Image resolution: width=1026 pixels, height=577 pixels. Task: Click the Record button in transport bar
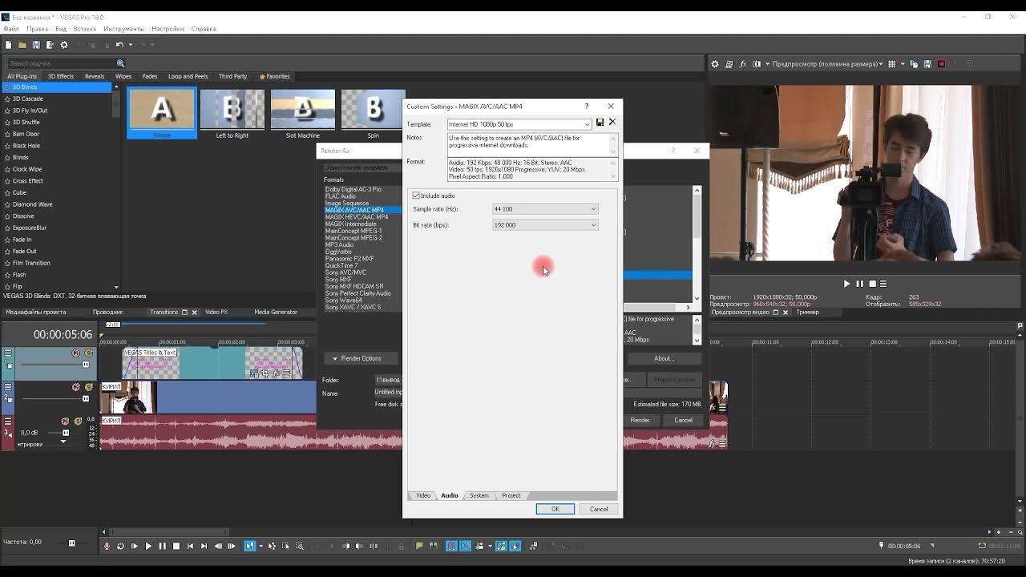(107, 547)
